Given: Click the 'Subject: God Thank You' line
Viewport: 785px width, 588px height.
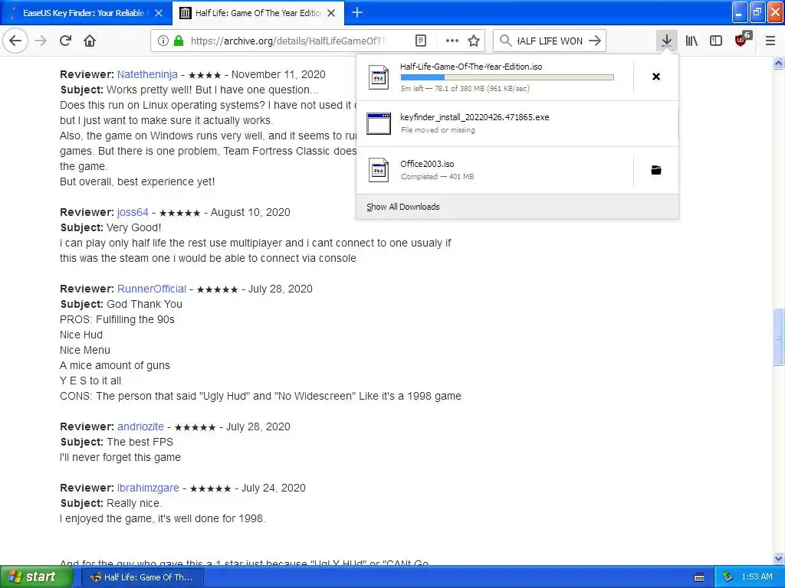Looking at the screenshot, I should [121, 304].
